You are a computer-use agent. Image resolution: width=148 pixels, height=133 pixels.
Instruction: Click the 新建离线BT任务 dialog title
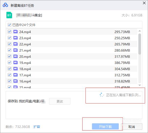coord(22,5)
